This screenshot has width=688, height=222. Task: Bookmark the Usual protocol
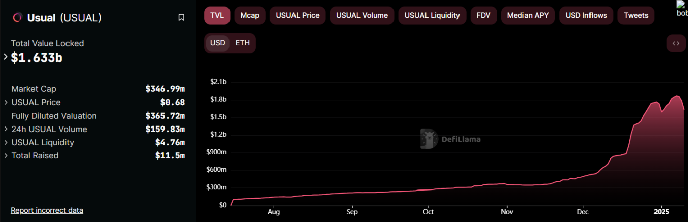[181, 18]
